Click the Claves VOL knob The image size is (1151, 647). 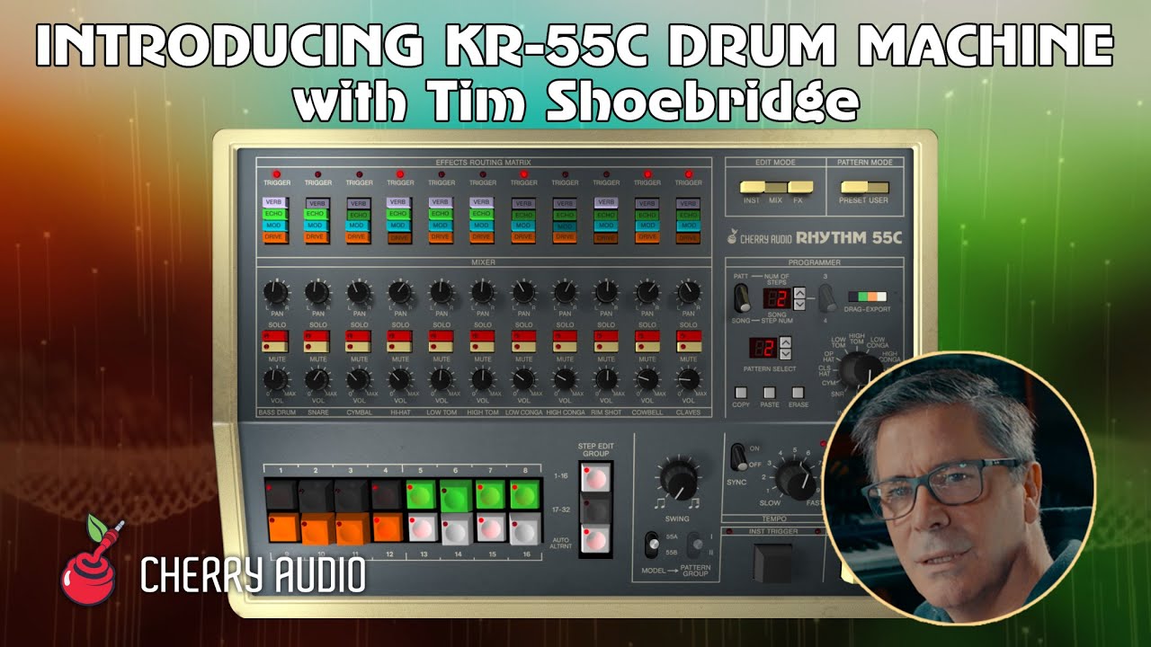coord(689,379)
